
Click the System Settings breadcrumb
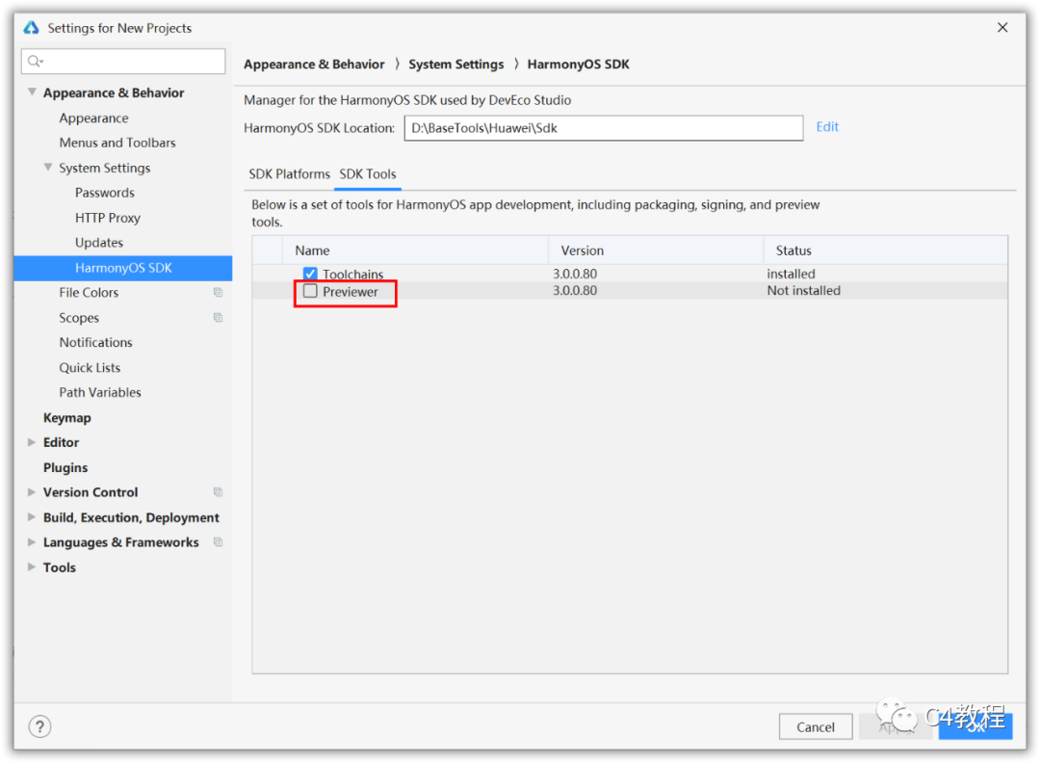click(455, 65)
